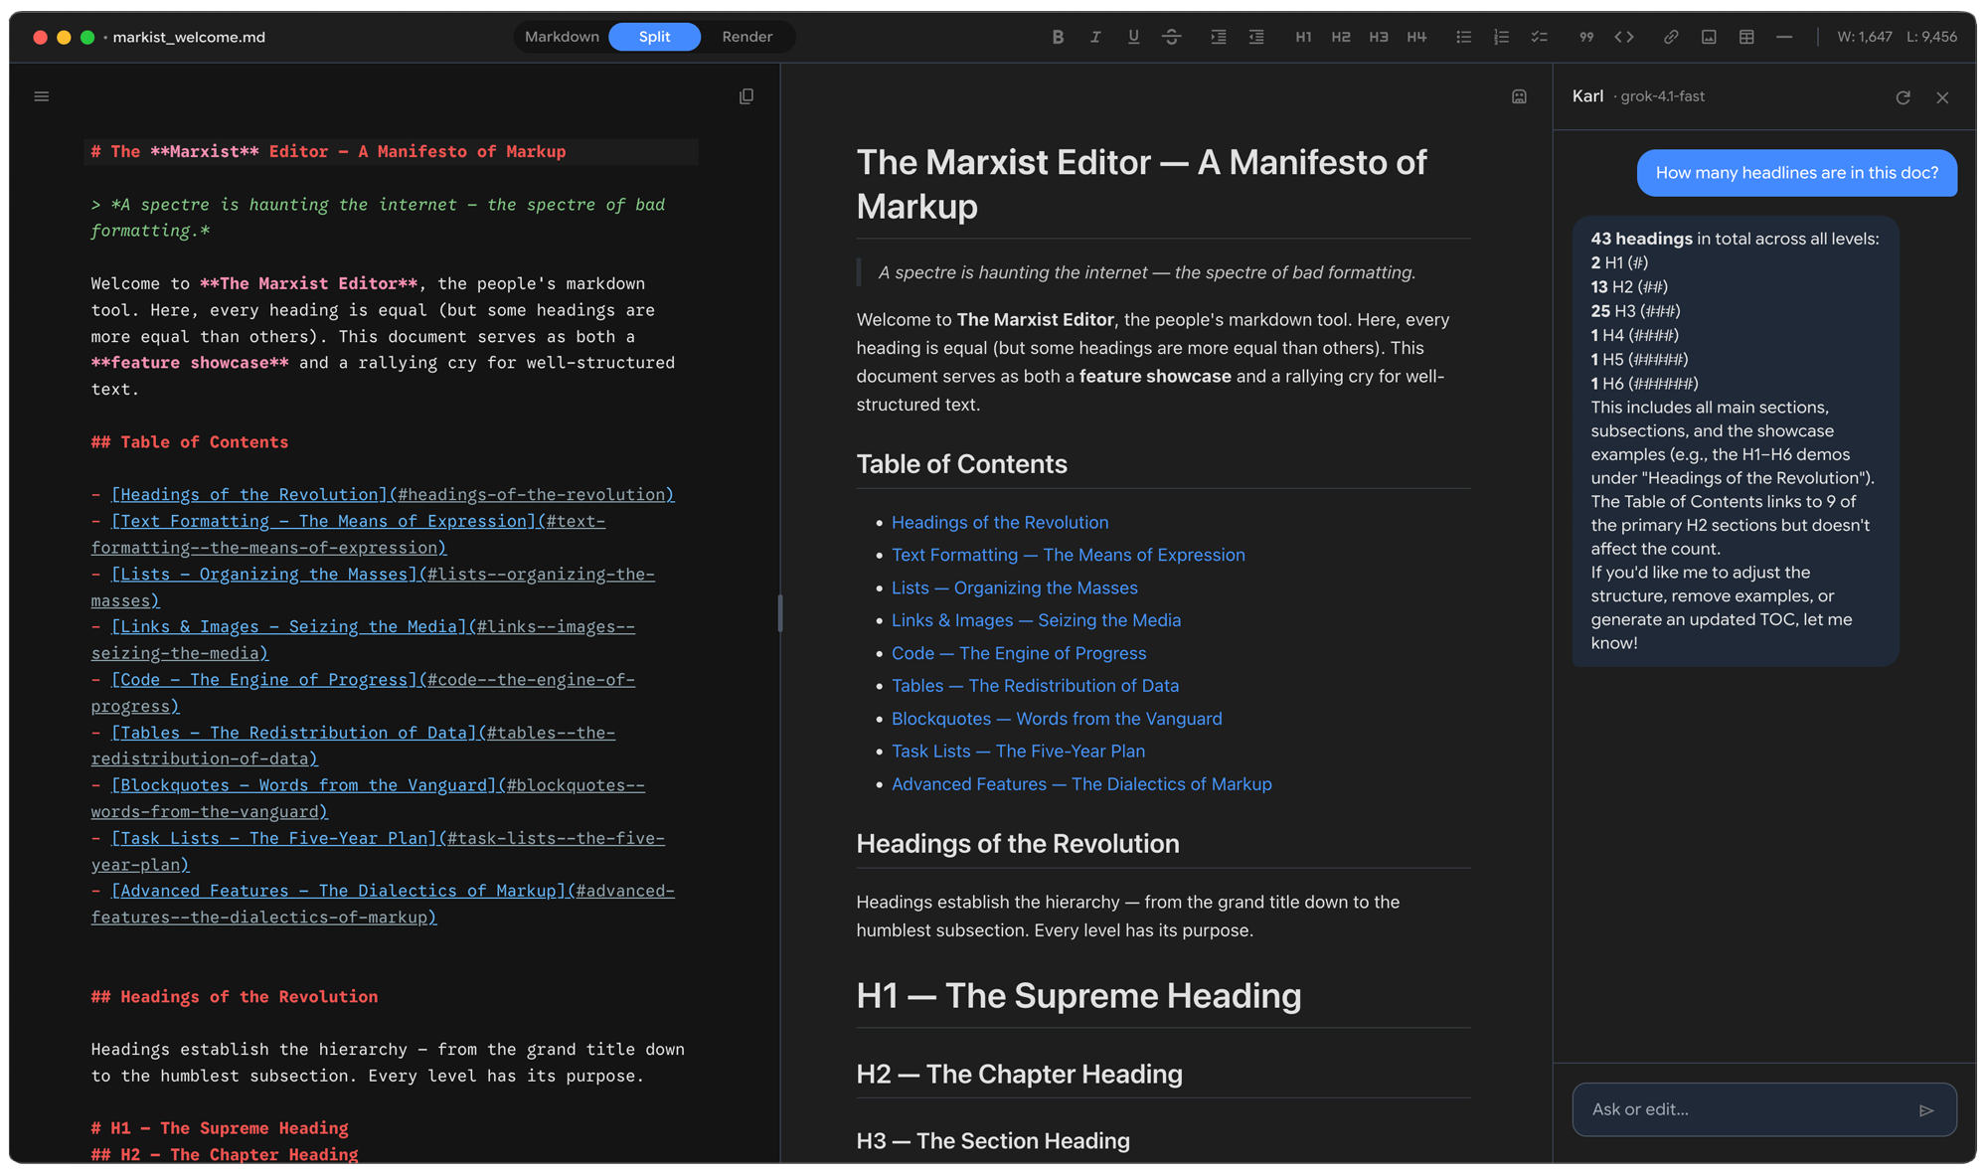Toggle strikethrough formatting
Viewport: 1988px width, 1173px height.
tap(1172, 37)
